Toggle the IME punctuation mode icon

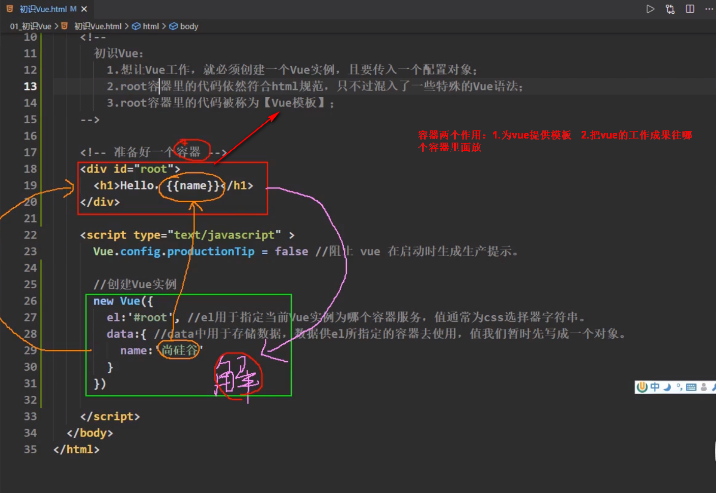point(679,387)
